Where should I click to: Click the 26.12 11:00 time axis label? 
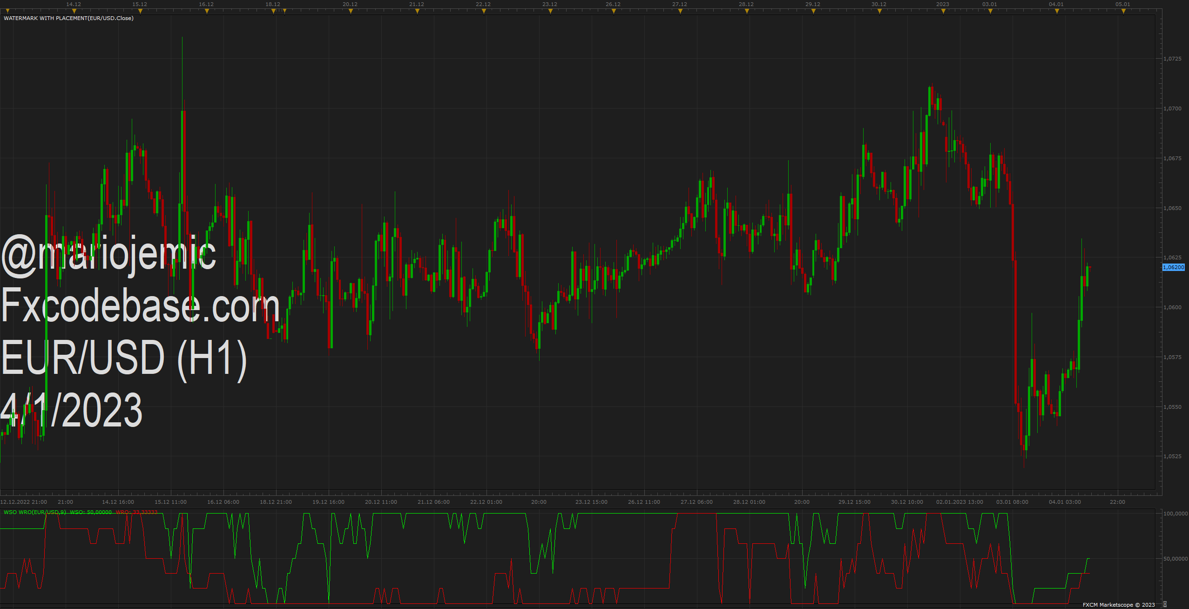click(644, 502)
